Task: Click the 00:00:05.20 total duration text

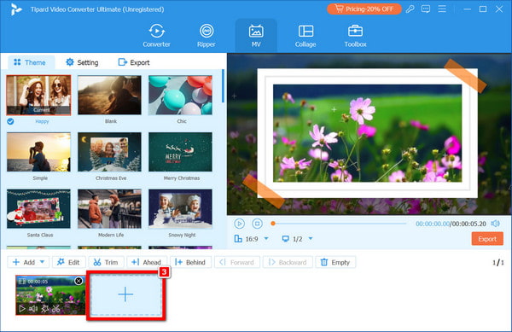Action: [x=469, y=224]
